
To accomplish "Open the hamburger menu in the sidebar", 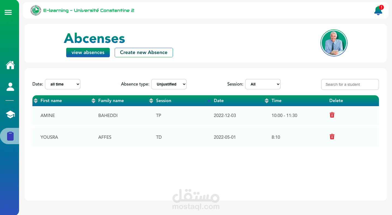I will tap(8, 12).
